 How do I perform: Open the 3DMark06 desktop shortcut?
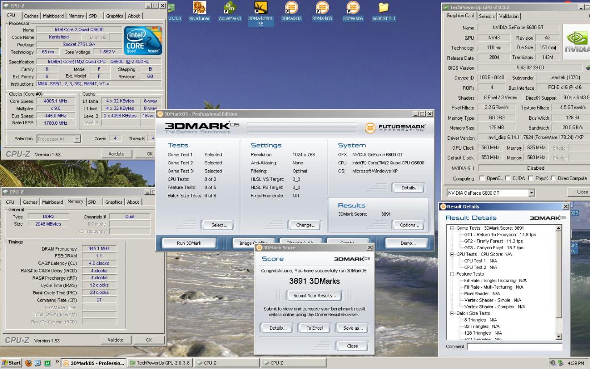point(353,11)
